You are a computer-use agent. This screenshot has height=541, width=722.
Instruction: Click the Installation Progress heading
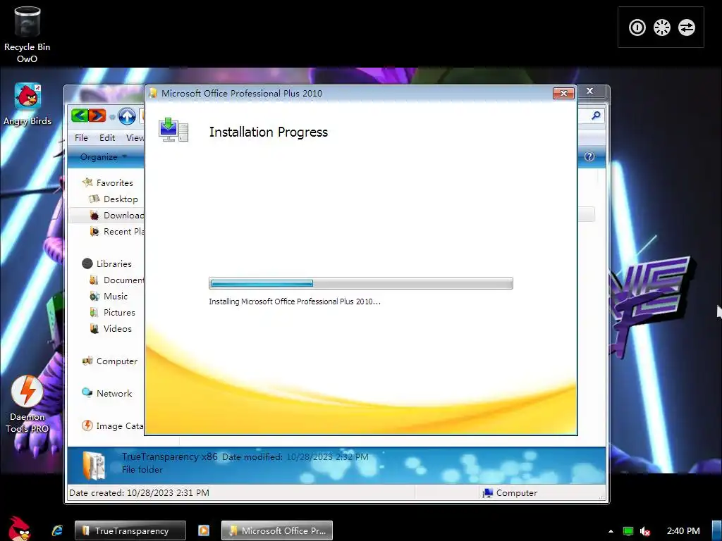pos(269,132)
